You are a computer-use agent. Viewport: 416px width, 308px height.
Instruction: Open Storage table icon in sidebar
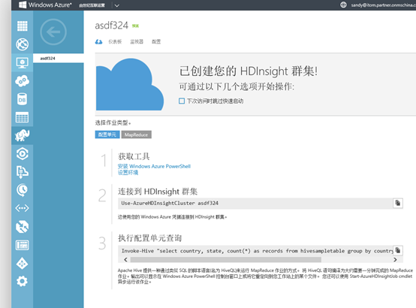point(23,117)
